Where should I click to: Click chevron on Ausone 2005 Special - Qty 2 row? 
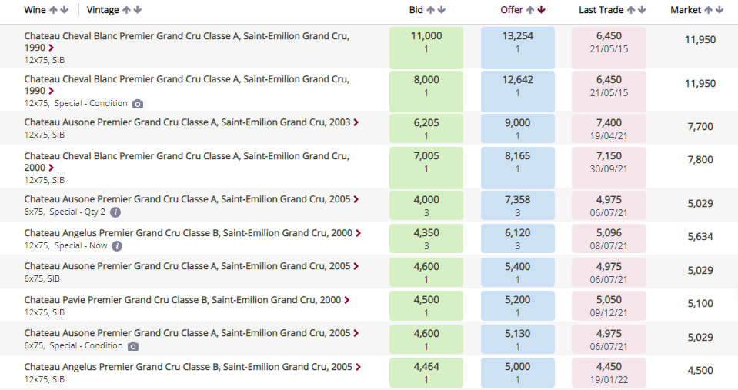[356, 199]
